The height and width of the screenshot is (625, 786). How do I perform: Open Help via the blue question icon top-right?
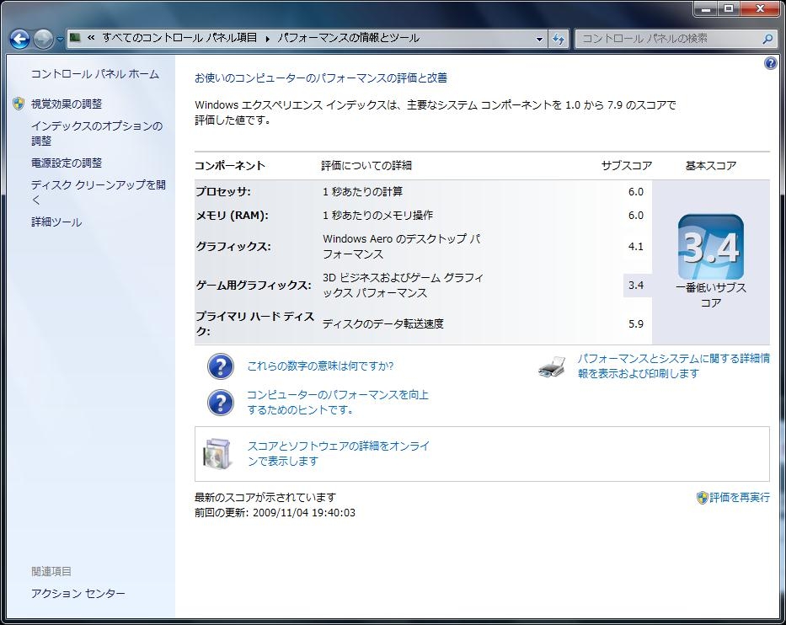click(771, 63)
